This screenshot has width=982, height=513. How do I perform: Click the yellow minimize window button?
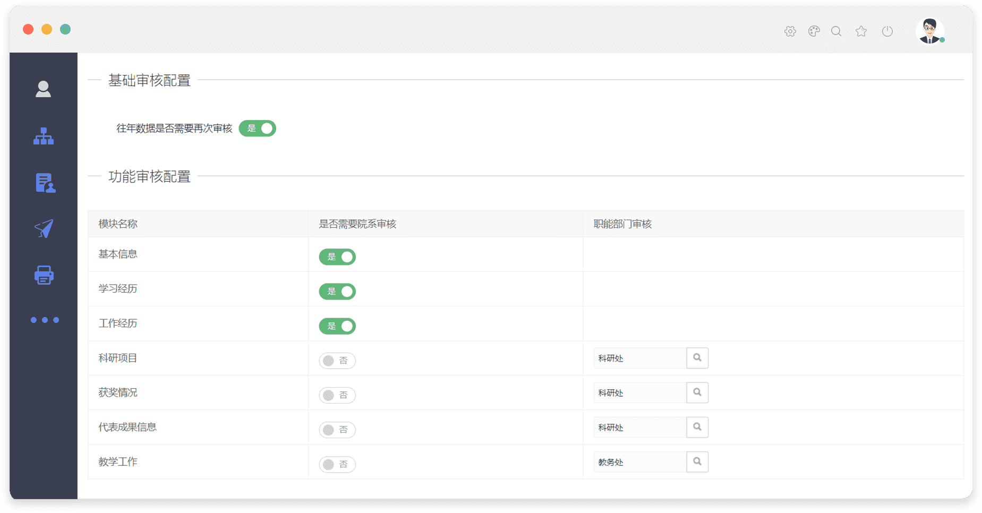click(x=47, y=29)
